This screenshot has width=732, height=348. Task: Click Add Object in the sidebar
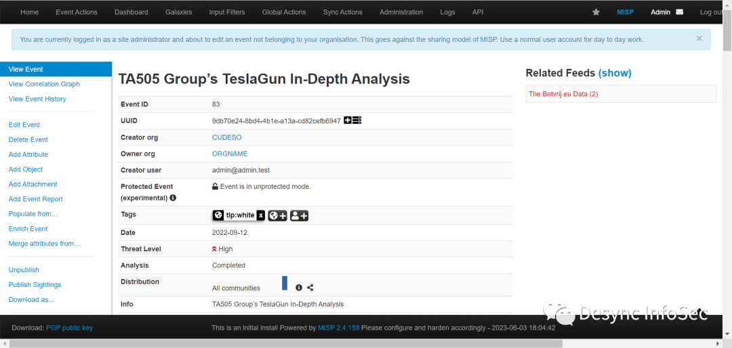pyautogui.click(x=26, y=169)
